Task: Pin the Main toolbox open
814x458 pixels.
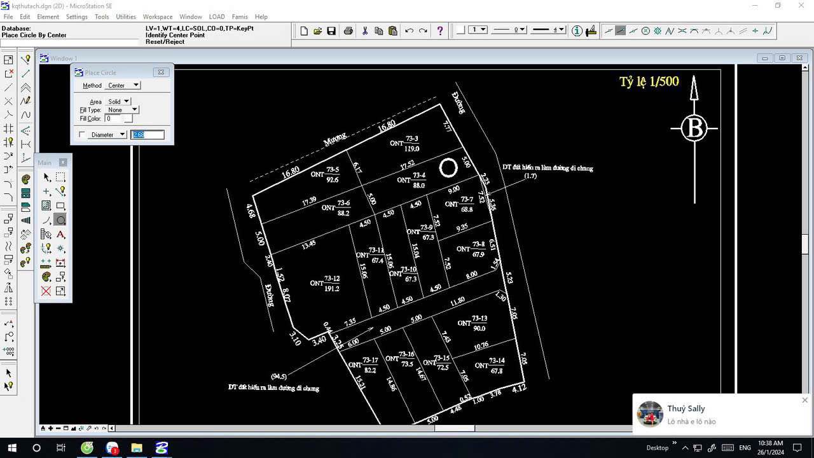Action: [62, 163]
